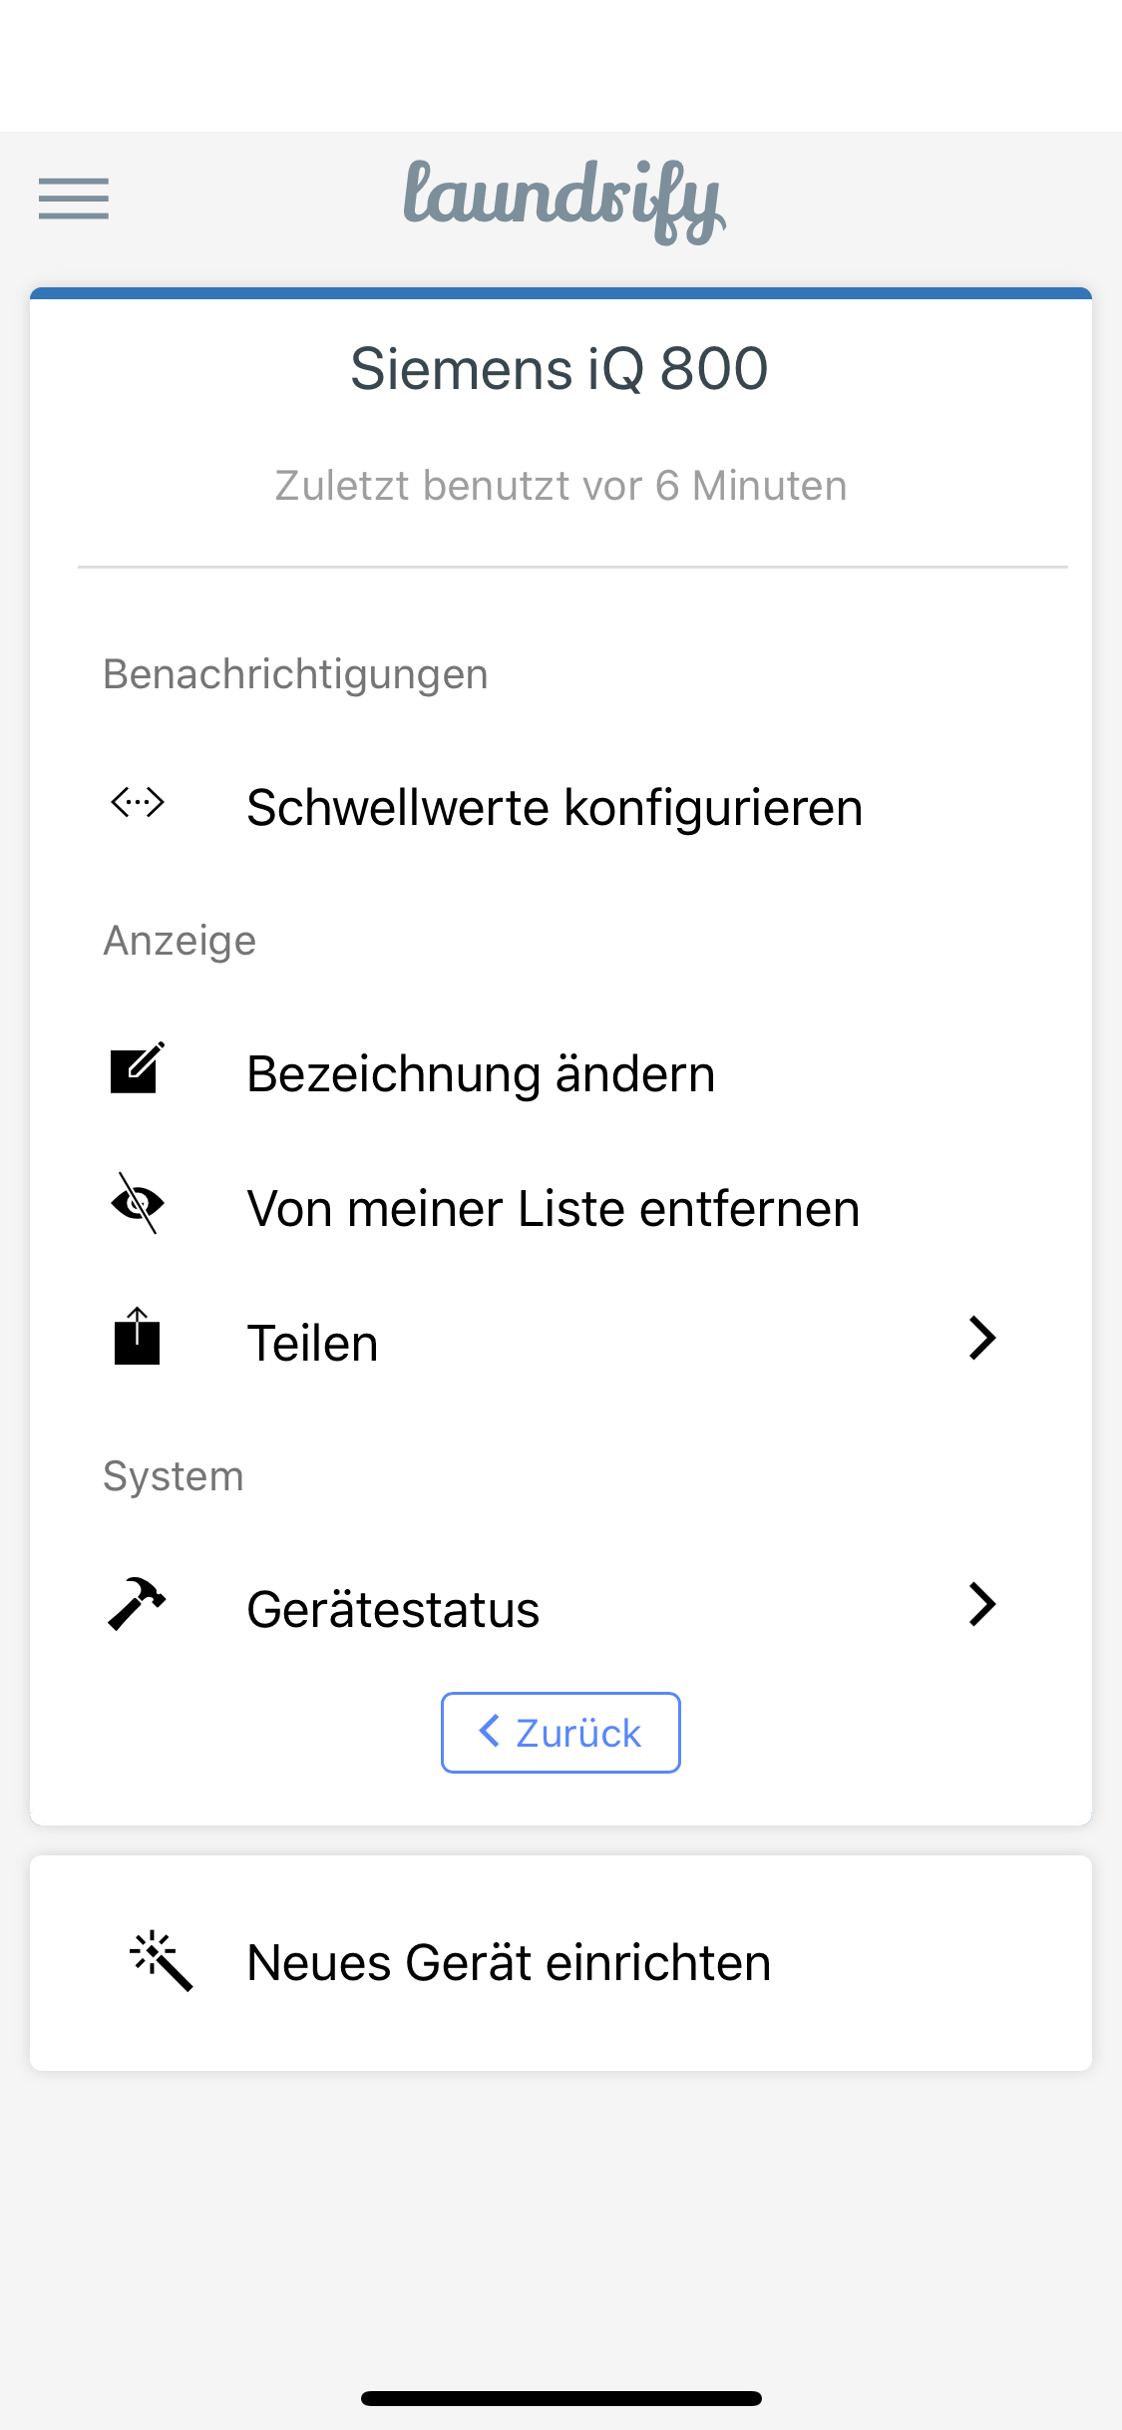The height and width of the screenshot is (2430, 1122).
Task: Tap the Zuletzt benutzt status text
Action: click(561, 486)
